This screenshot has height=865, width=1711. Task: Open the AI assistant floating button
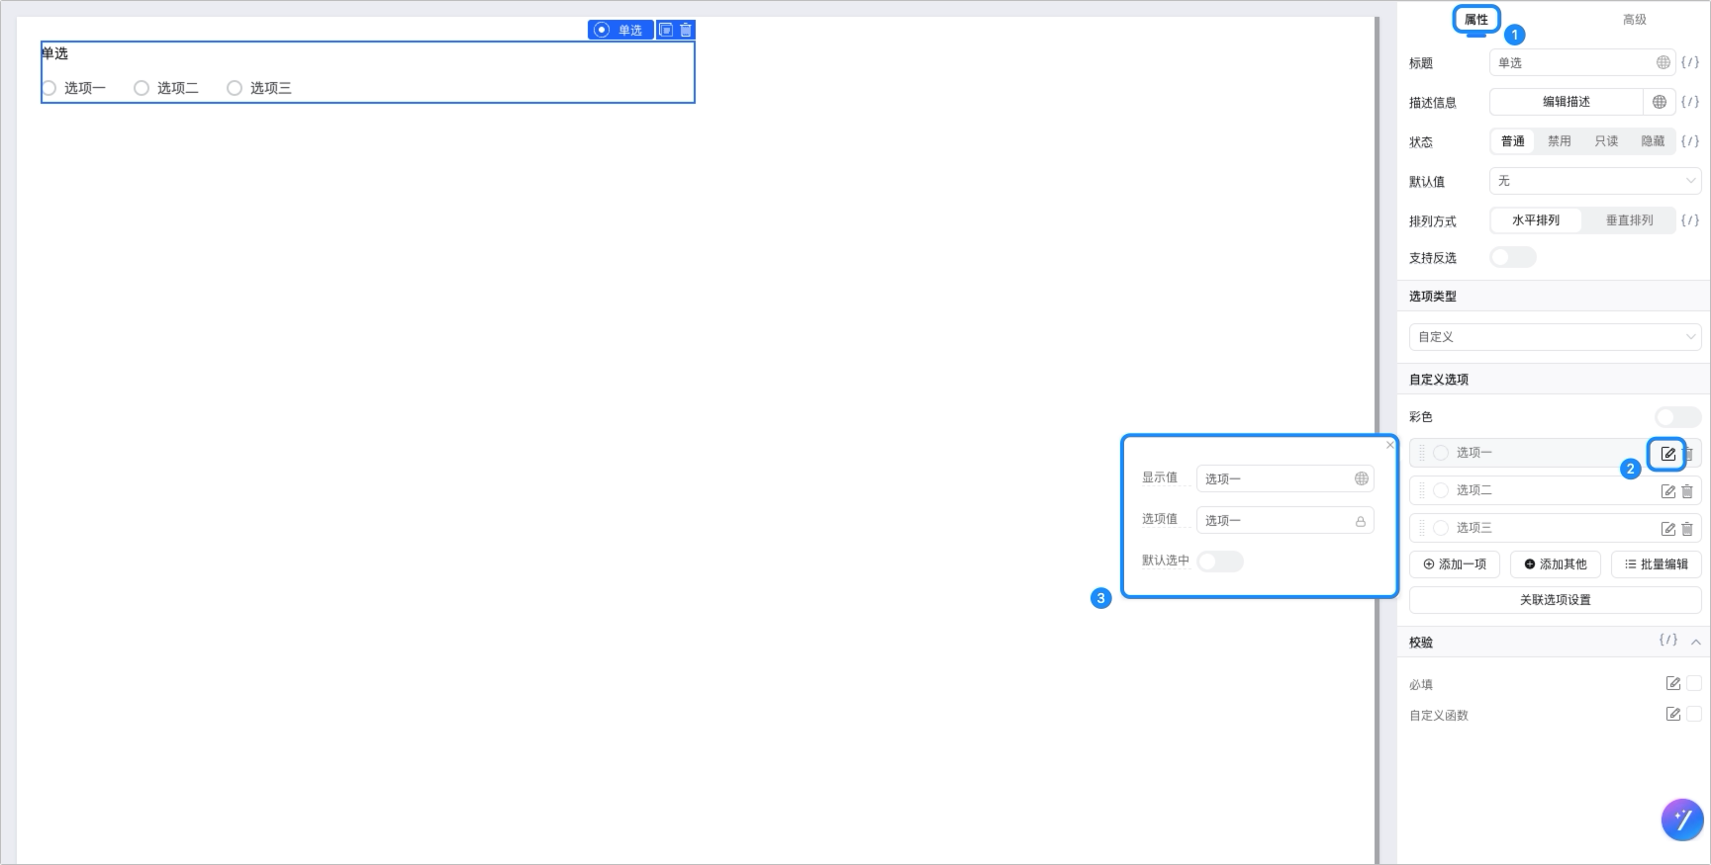point(1682,820)
